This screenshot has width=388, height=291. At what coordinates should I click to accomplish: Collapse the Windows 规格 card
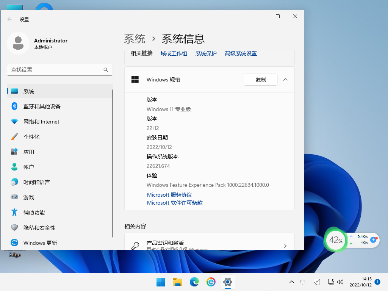point(285,80)
